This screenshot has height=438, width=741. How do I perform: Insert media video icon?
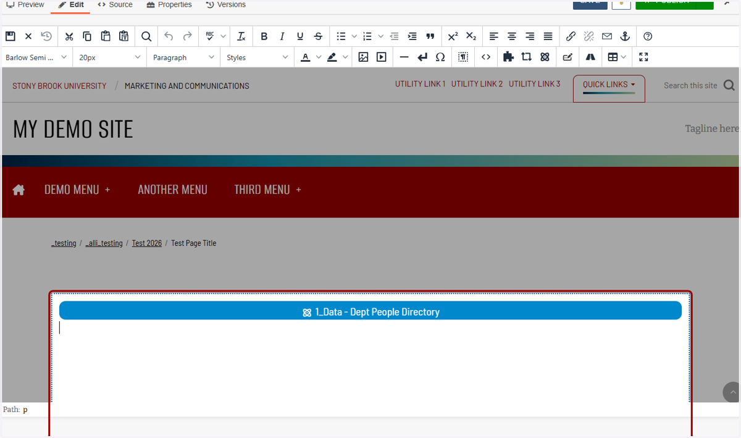pos(382,57)
